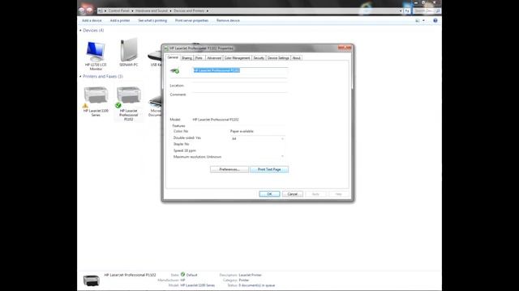Screen dimensions: 519x291
Task: Click the Explorer search box
Action: (x=424, y=11)
